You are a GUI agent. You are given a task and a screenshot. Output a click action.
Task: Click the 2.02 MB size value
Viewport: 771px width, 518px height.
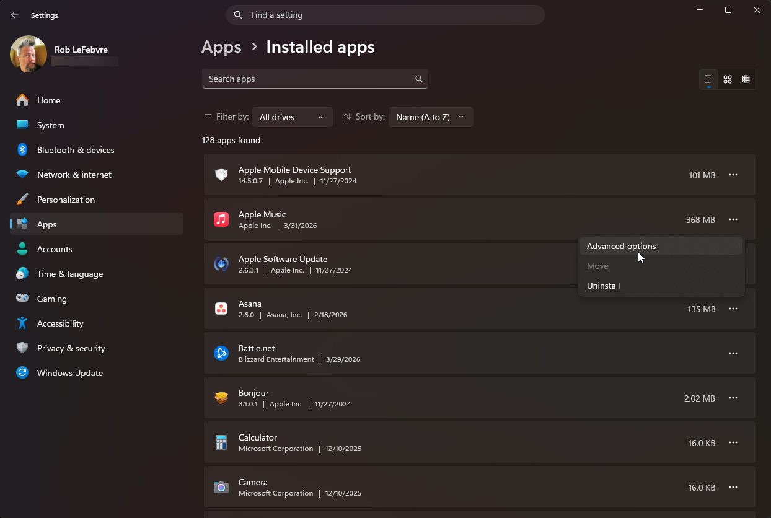pos(700,398)
